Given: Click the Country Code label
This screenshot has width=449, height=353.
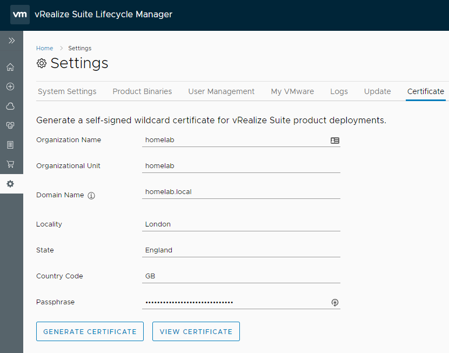Looking at the screenshot, I should (59, 276).
